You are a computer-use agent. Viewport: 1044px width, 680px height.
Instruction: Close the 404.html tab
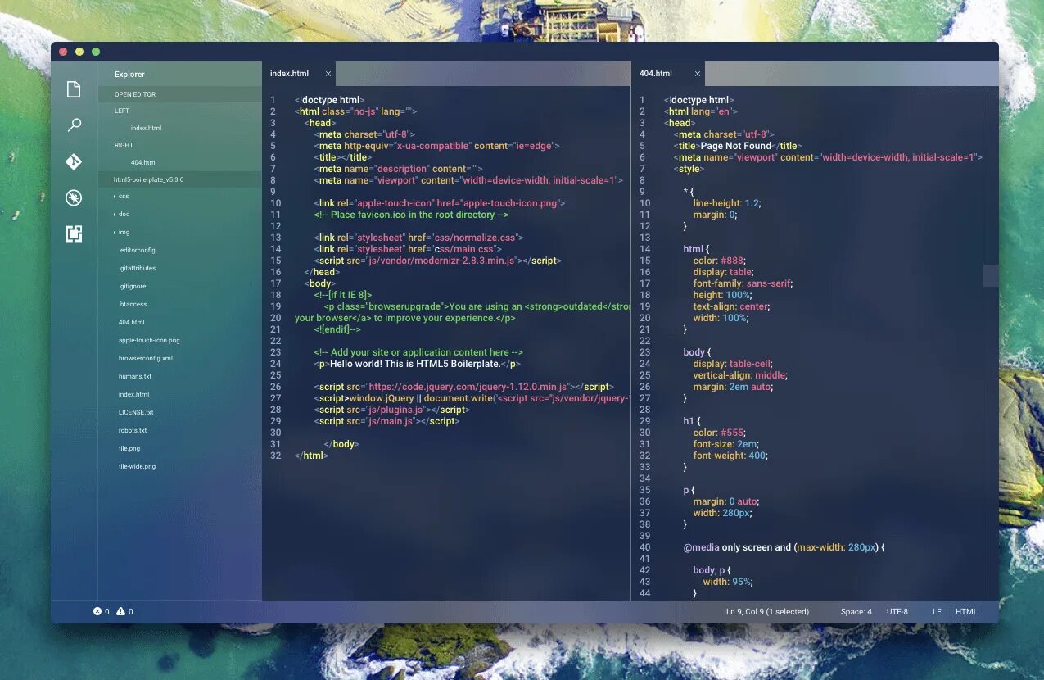click(698, 74)
